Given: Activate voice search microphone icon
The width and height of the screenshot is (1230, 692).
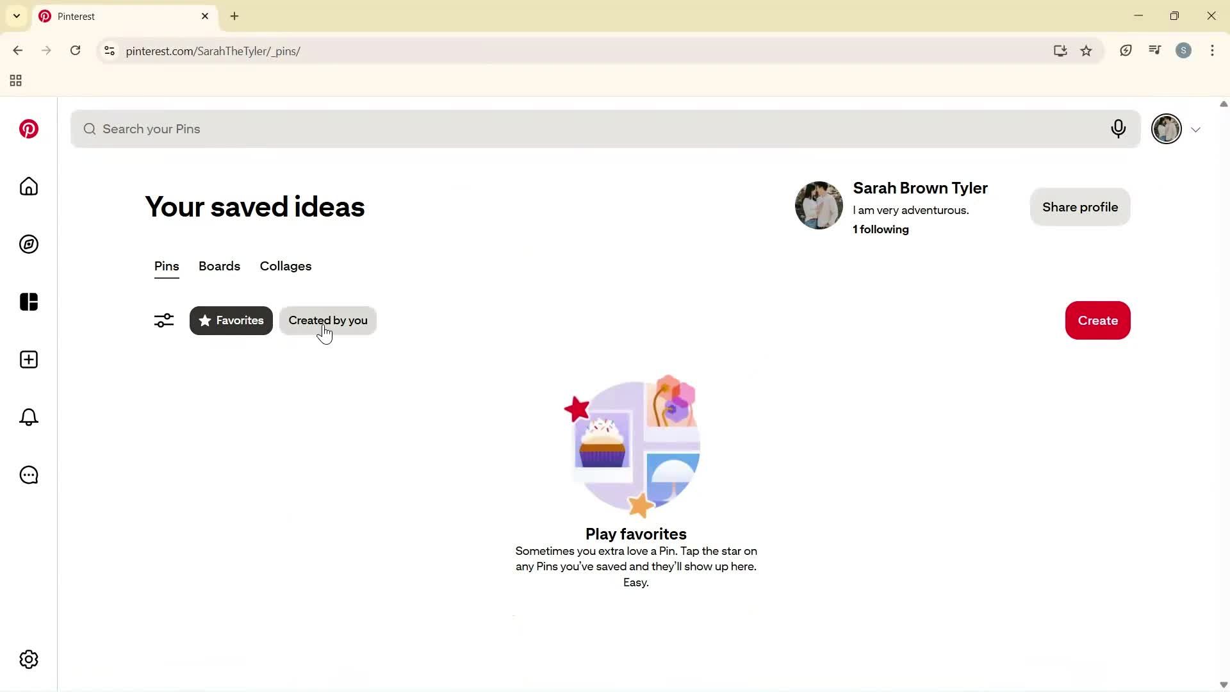Looking at the screenshot, I should point(1119,129).
